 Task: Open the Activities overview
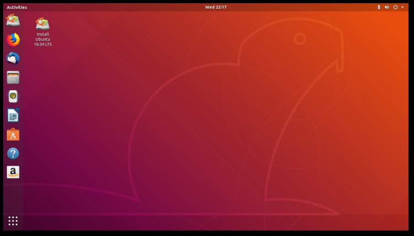coord(17,7)
